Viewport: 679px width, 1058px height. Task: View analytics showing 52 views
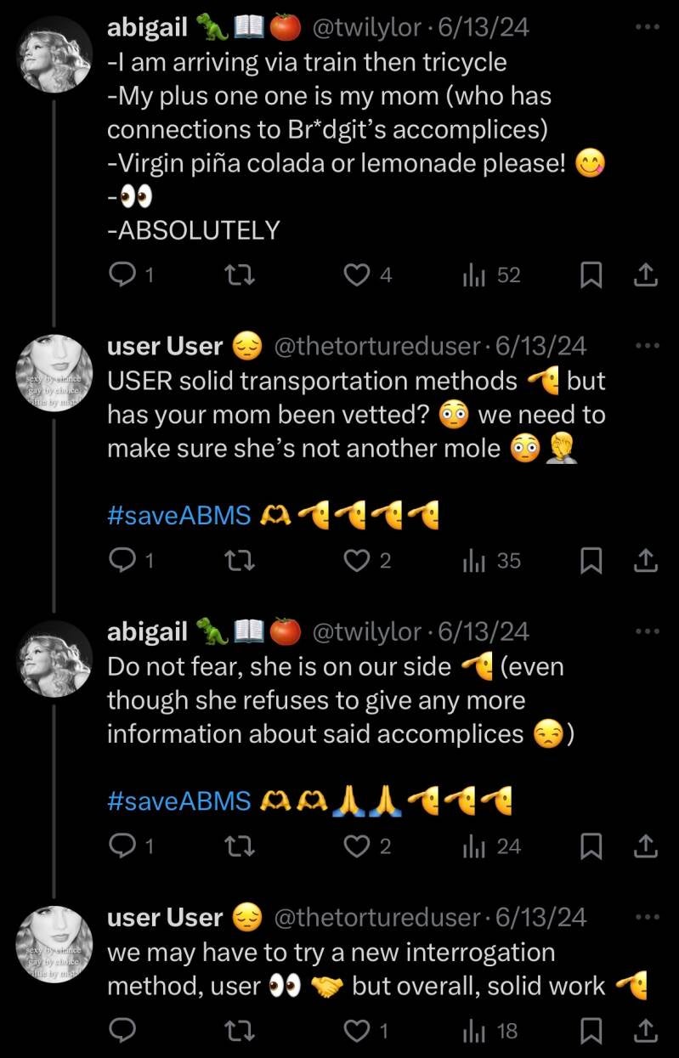tap(491, 274)
